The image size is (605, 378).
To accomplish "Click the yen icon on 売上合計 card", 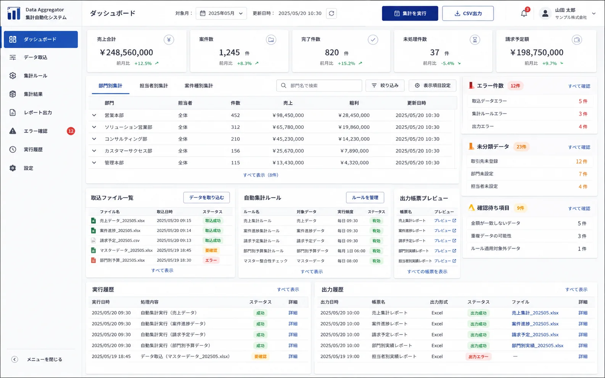I will 169,40.
